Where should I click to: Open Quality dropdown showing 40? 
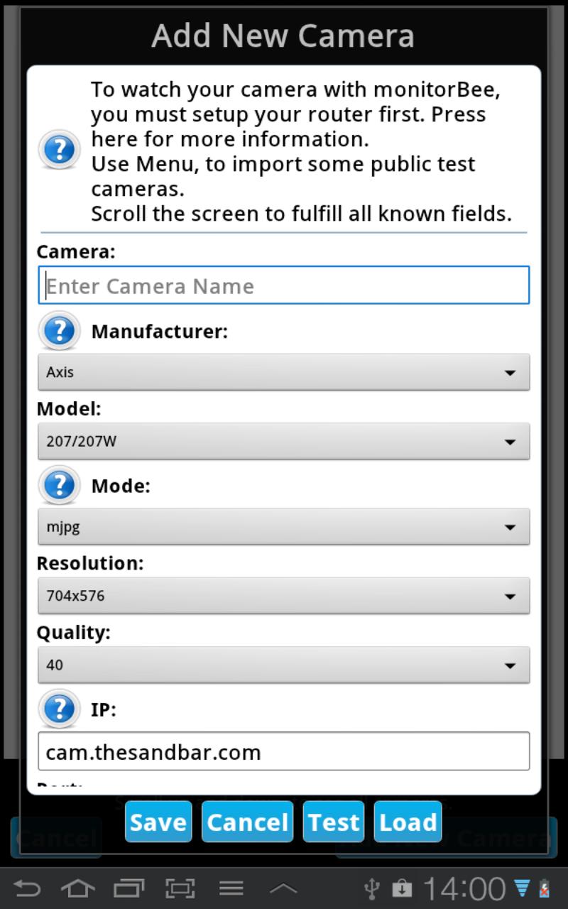[284, 665]
